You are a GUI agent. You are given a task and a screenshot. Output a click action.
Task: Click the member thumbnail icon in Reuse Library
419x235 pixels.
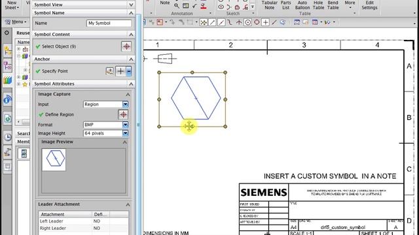[24, 153]
